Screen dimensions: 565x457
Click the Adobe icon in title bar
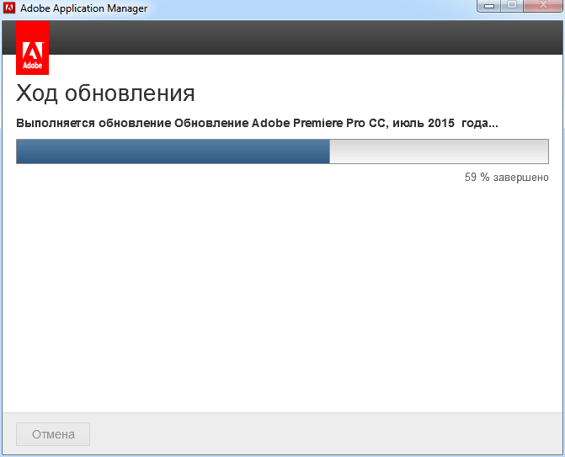tap(9, 8)
